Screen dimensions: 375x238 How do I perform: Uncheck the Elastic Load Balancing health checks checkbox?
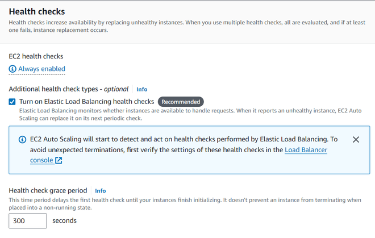tap(13, 102)
